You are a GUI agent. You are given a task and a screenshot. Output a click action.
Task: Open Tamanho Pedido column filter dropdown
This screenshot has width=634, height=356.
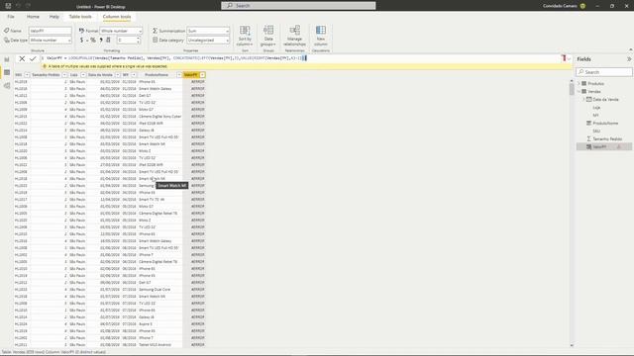(x=64, y=75)
